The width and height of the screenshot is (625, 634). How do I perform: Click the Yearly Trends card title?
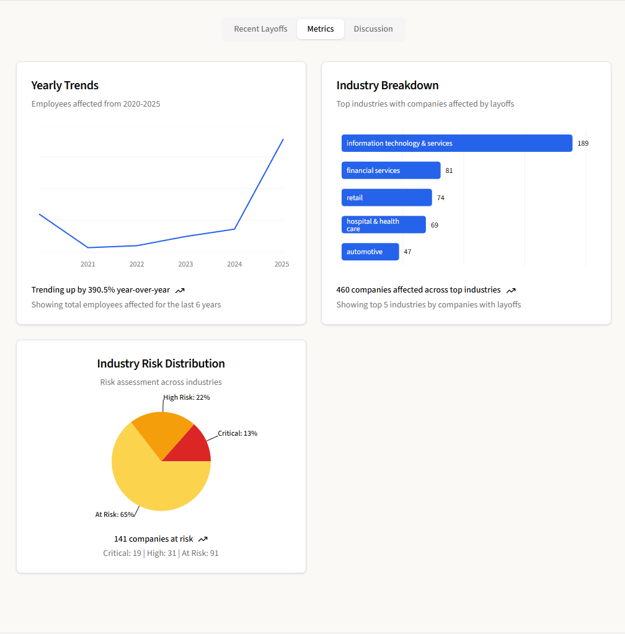[x=64, y=85]
